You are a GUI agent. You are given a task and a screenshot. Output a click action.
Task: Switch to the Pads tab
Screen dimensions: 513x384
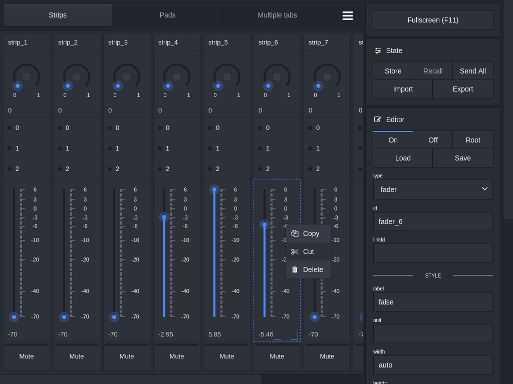pyautogui.click(x=167, y=15)
